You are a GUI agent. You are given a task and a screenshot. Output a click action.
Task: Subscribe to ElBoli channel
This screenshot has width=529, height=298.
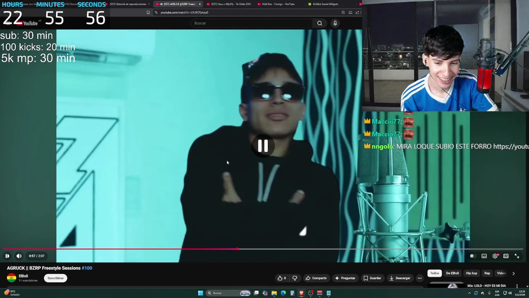pyautogui.click(x=55, y=278)
